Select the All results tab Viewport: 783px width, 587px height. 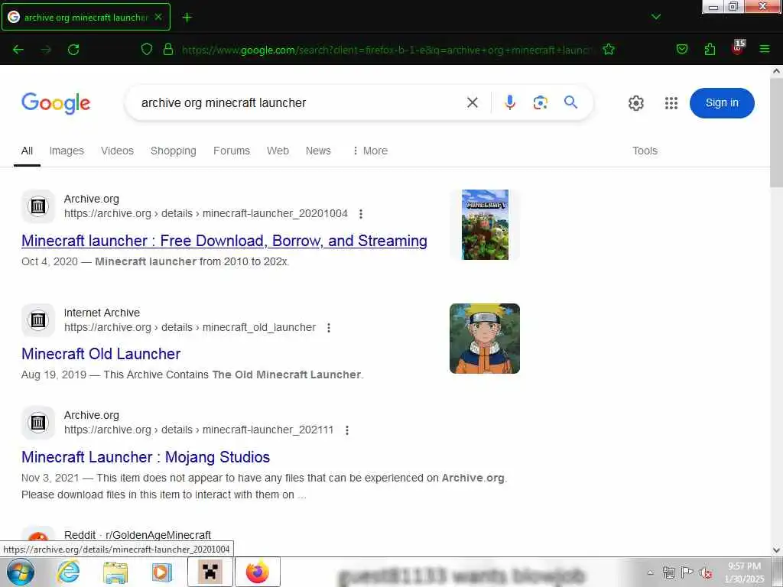coord(27,151)
